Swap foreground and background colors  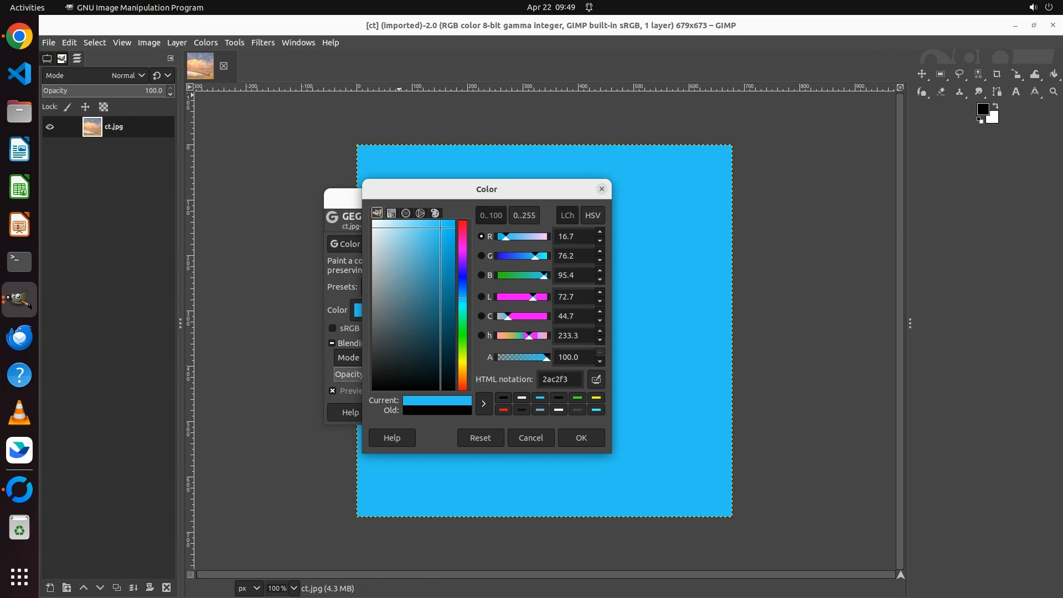[x=995, y=105]
